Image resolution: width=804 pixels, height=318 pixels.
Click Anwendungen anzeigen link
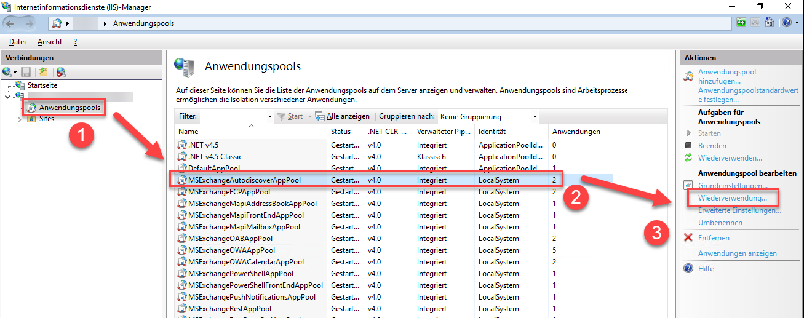tap(738, 253)
